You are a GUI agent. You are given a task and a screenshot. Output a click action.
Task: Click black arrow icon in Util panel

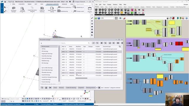click(139, 10)
